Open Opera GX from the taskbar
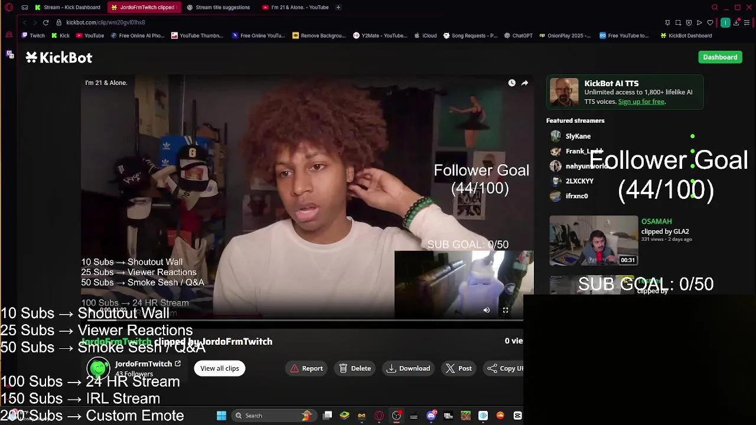Screen dimensions: 756x425 [379, 416]
